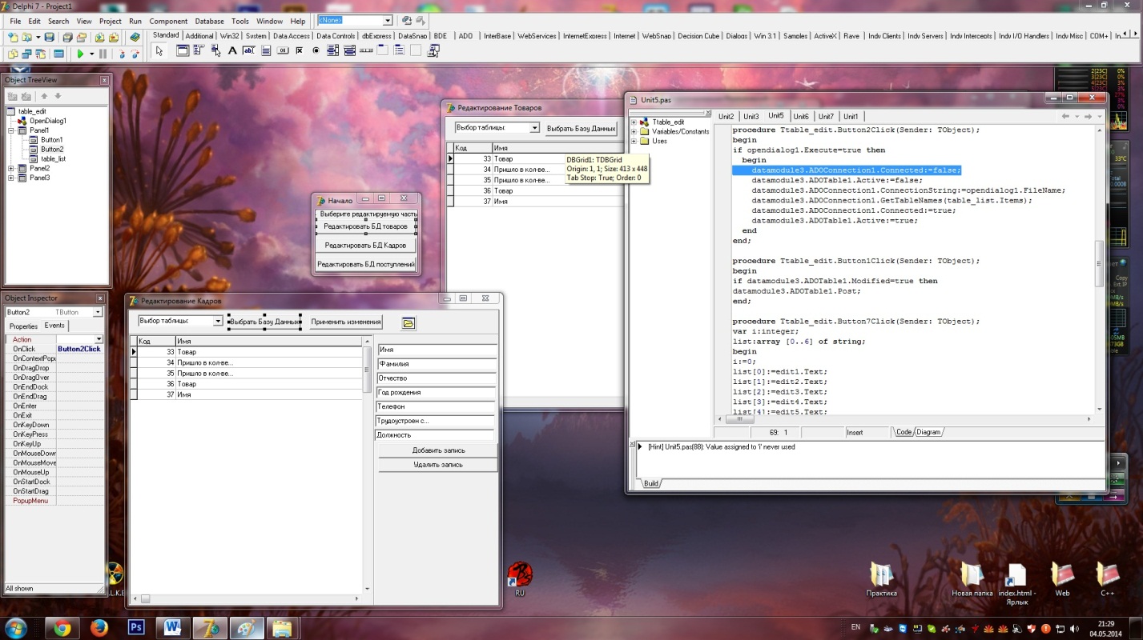Open Google Chrome from the taskbar
This screenshot has width=1143, height=640.
point(62,627)
